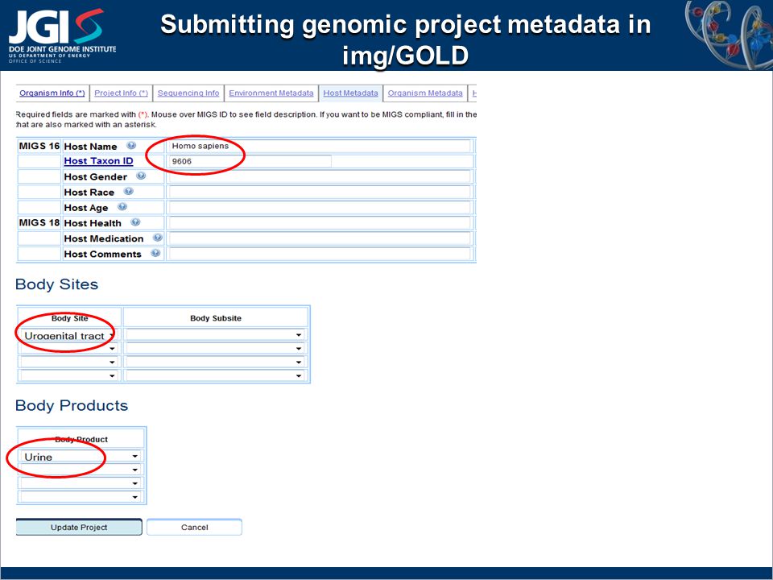The image size is (773, 580).
Task: Open the Urogenital tract Body Site dropdown
Action: click(x=68, y=335)
